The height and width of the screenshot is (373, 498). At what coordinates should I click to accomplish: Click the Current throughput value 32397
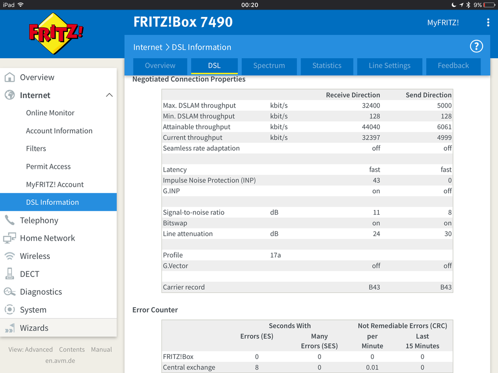pos(371,137)
